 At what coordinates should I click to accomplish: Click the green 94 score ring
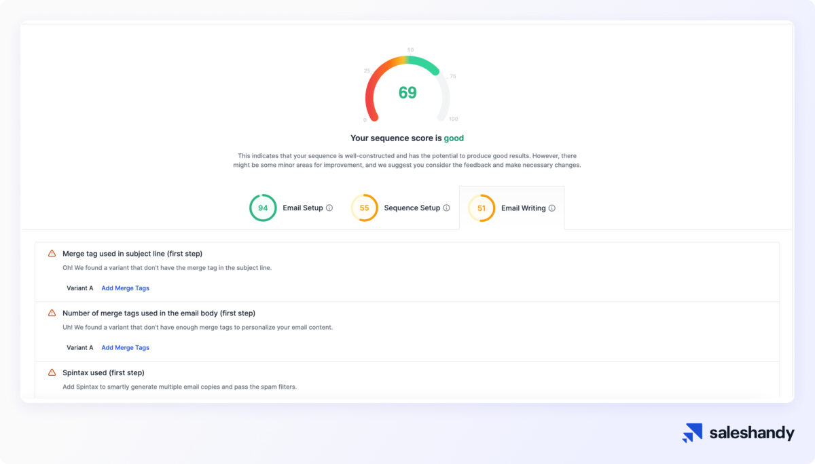[x=263, y=208]
